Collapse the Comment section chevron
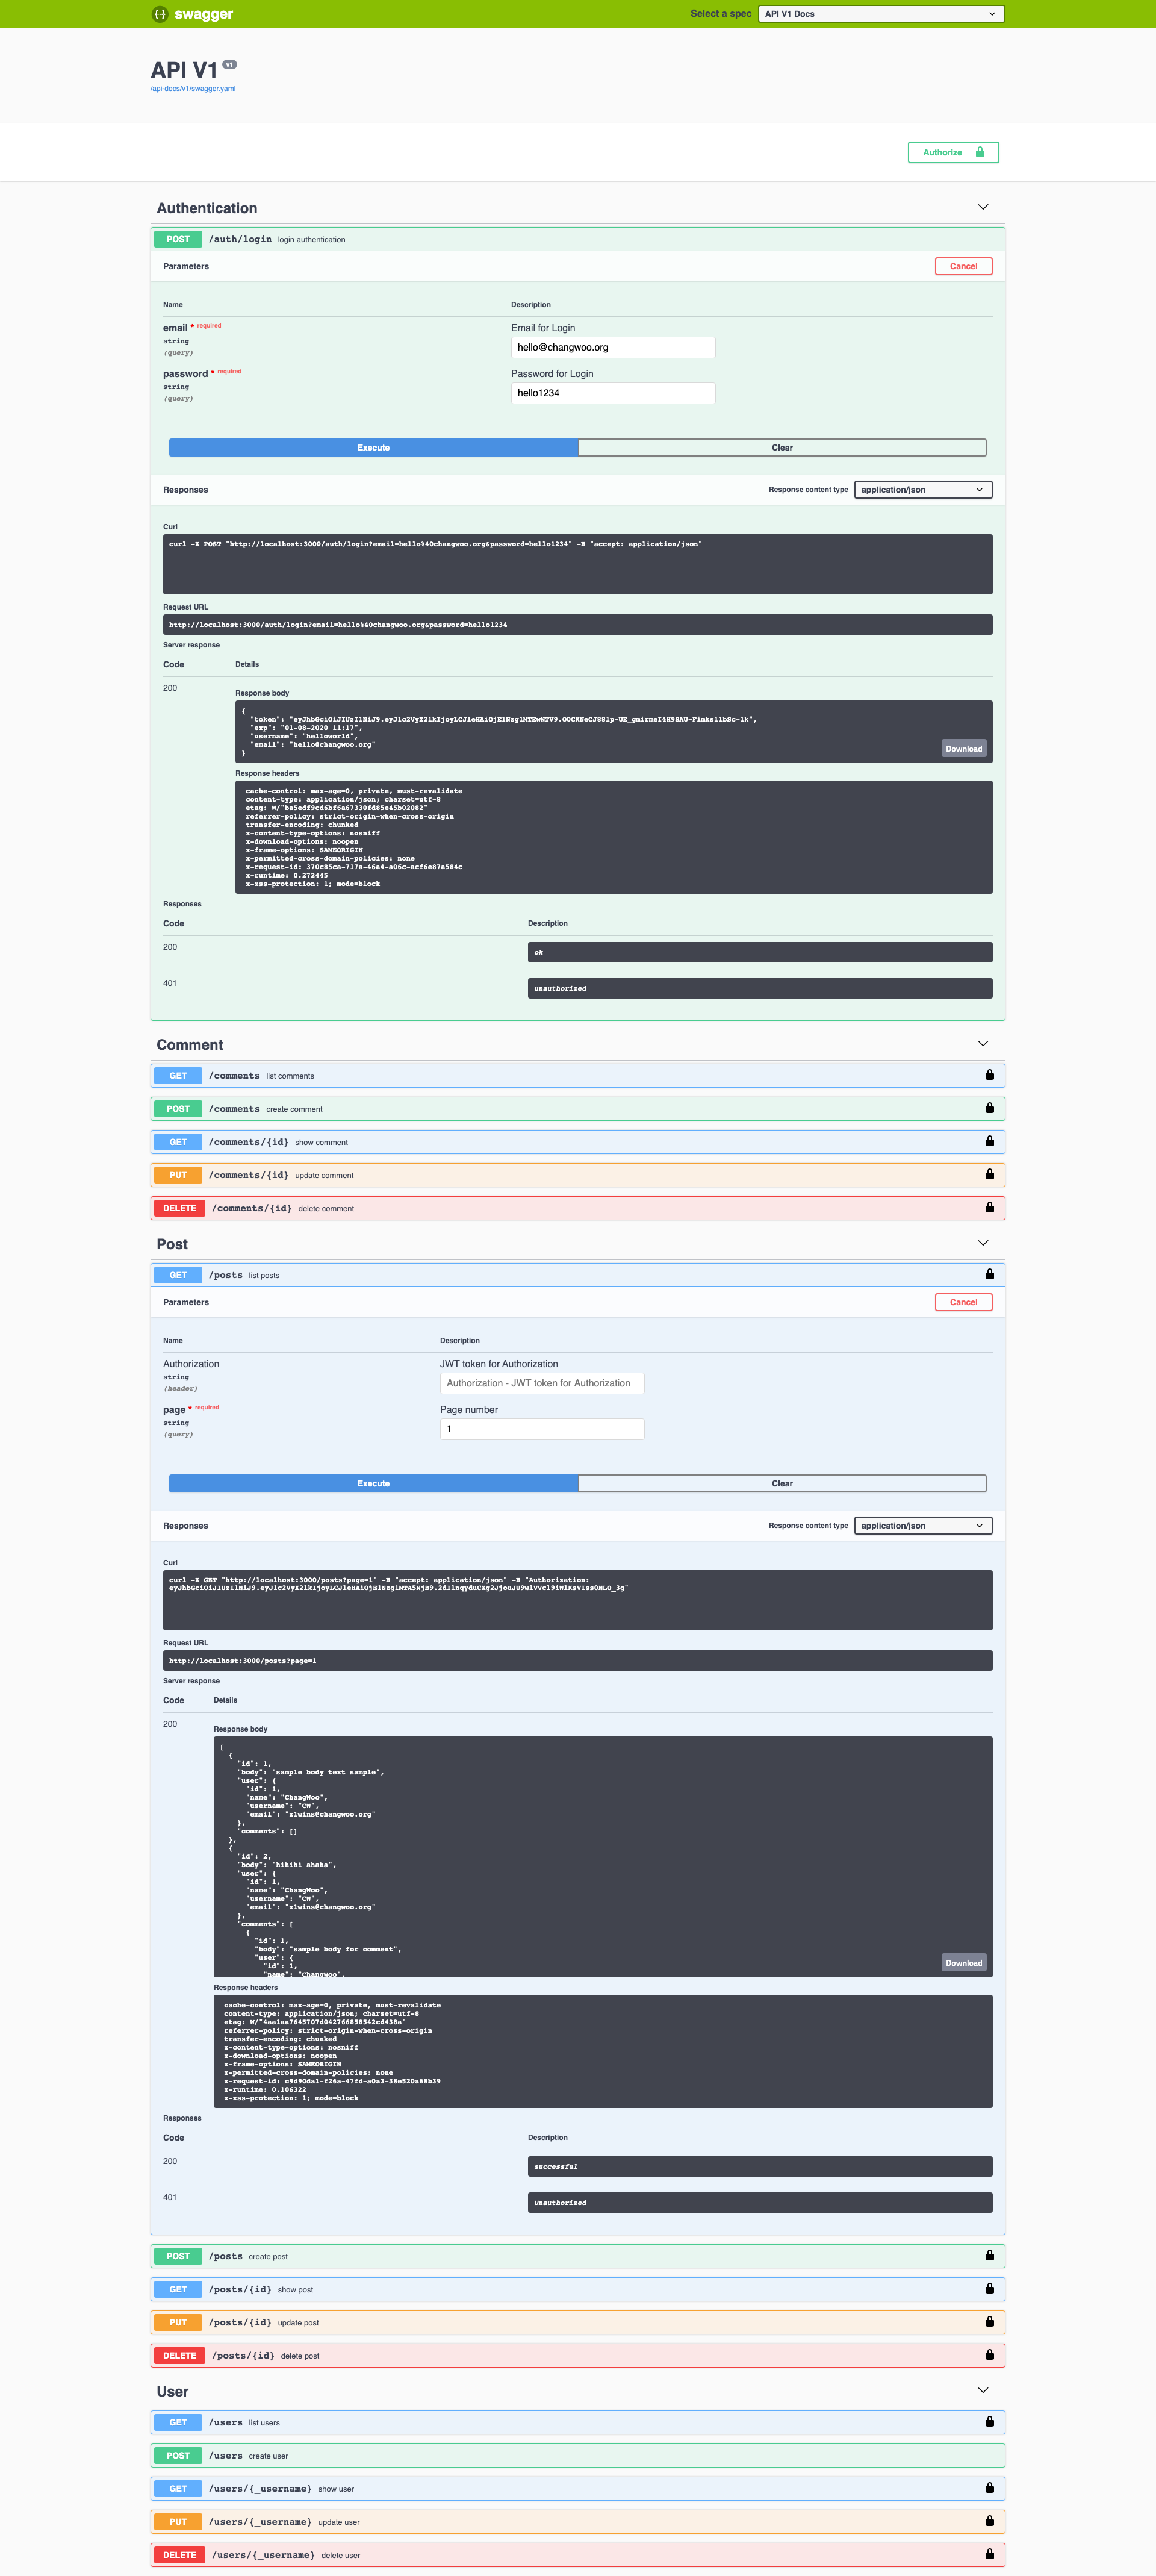The width and height of the screenshot is (1156, 2576). (x=982, y=1044)
